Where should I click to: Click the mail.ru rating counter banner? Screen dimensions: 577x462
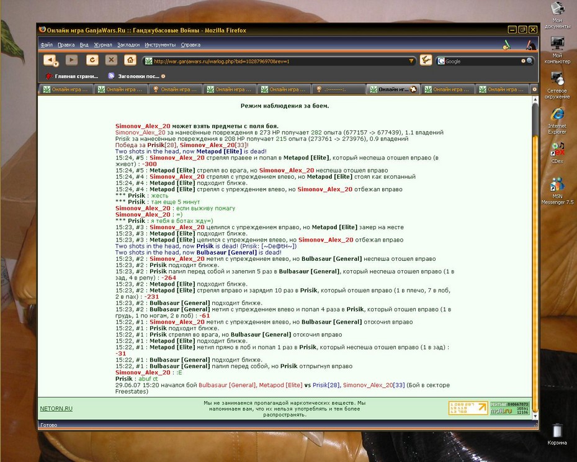click(x=509, y=408)
